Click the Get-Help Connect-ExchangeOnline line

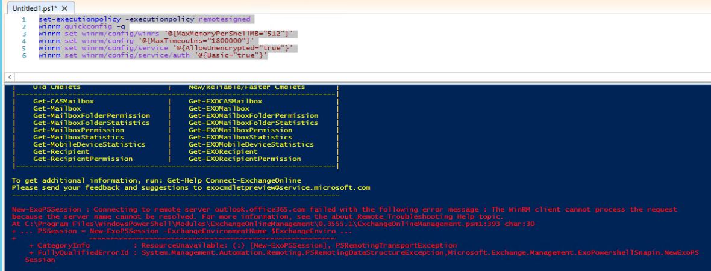pyautogui.click(x=157, y=181)
